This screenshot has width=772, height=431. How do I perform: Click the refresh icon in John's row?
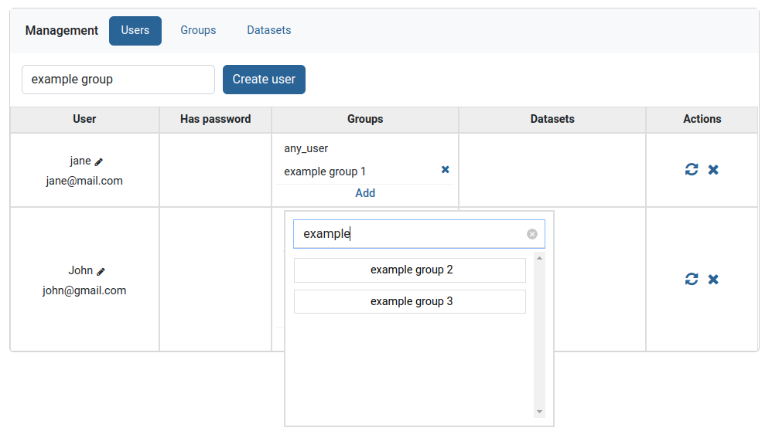pos(692,279)
